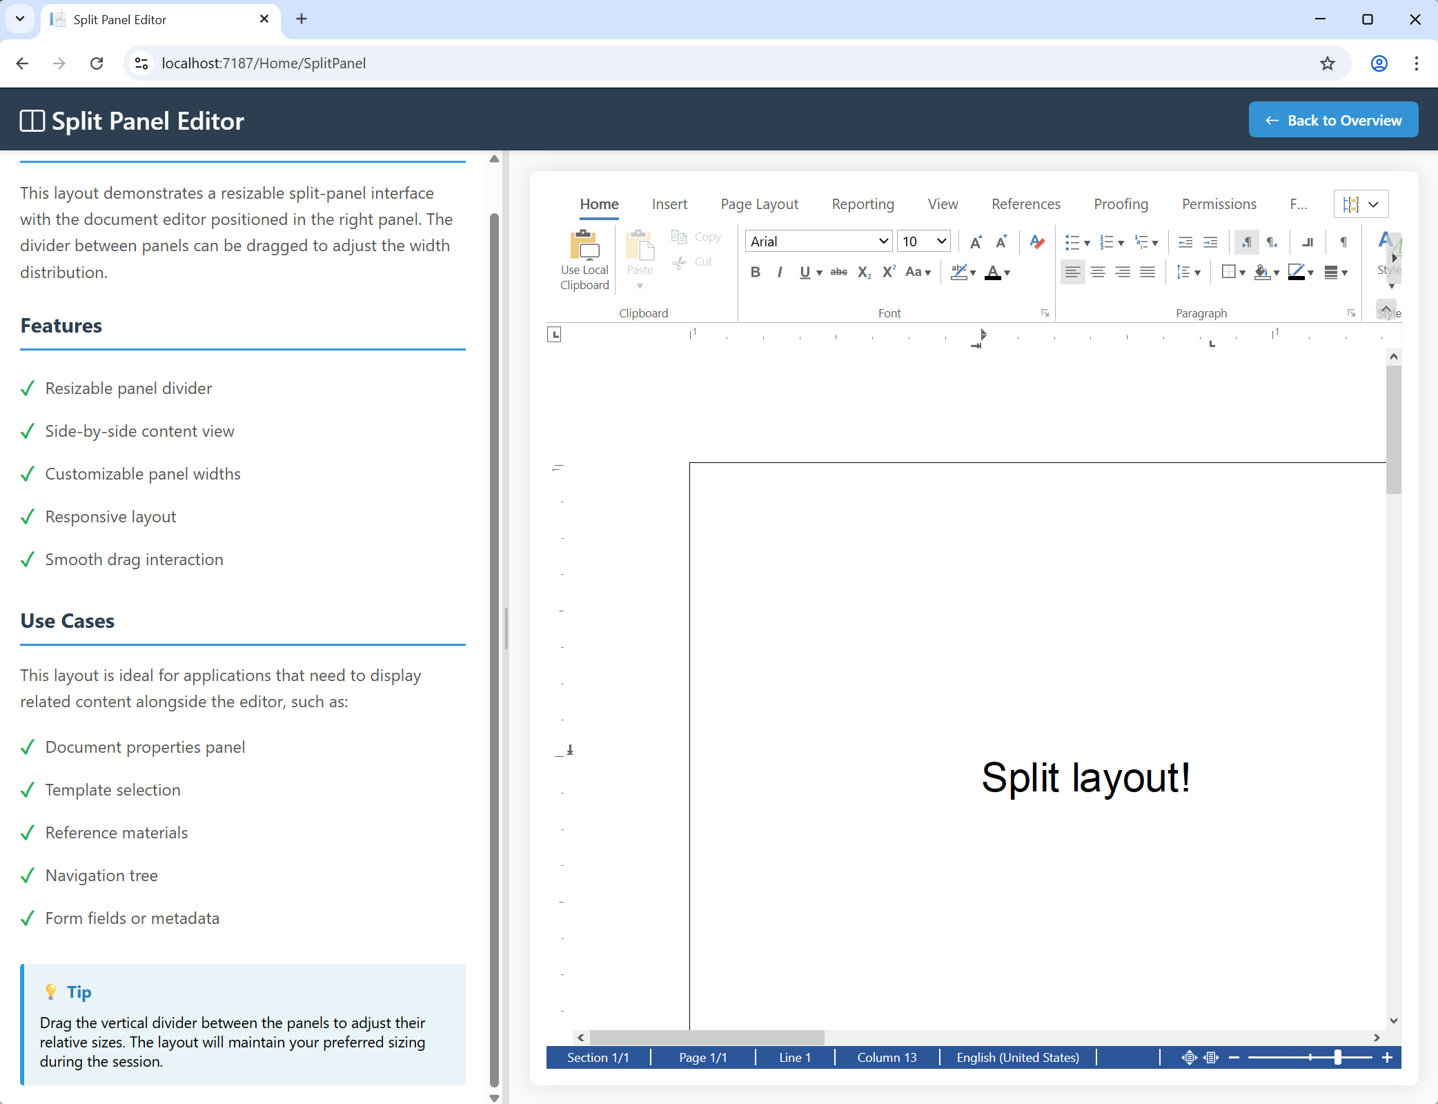This screenshot has width=1438, height=1104.
Task: Select the strikethrough icon
Action: 838,272
